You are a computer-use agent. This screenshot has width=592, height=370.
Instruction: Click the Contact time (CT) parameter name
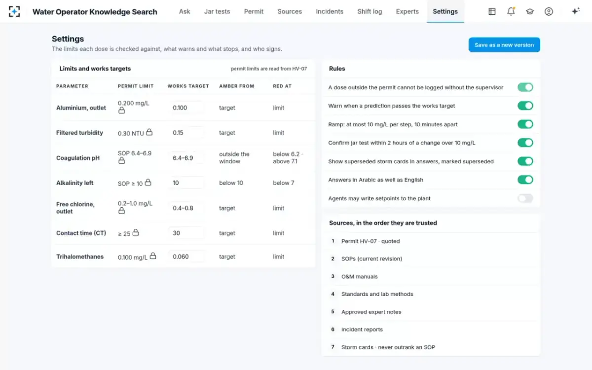(x=81, y=233)
